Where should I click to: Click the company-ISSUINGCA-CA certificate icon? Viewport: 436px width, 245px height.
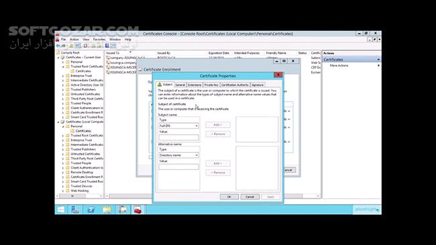click(108, 58)
